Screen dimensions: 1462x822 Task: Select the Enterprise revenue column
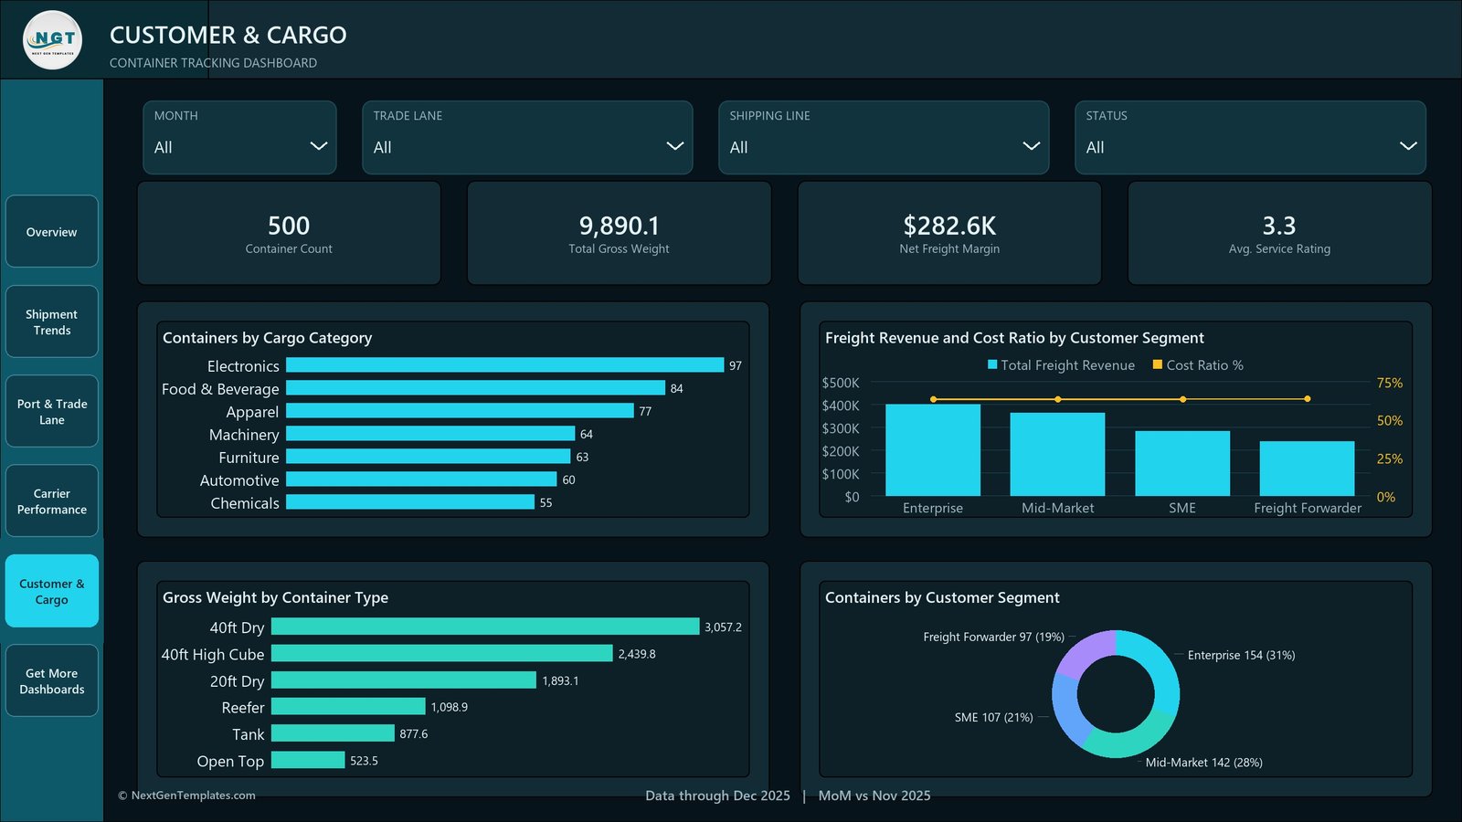[933, 450]
